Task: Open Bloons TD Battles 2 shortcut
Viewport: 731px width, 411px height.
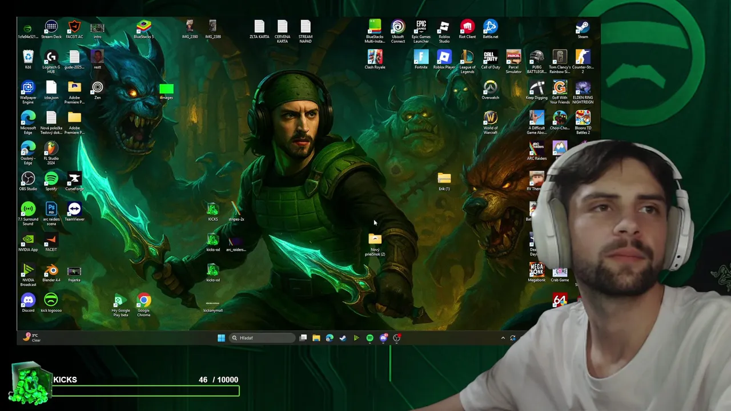Action: 583,123
